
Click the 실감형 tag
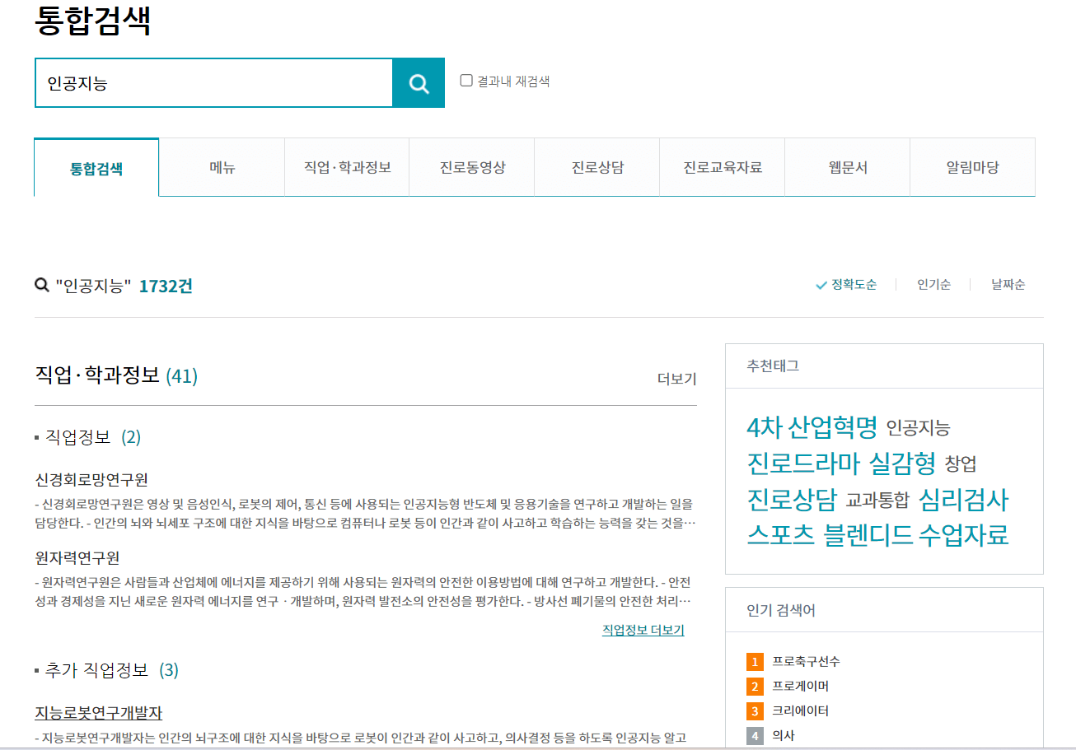[x=903, y=464]
